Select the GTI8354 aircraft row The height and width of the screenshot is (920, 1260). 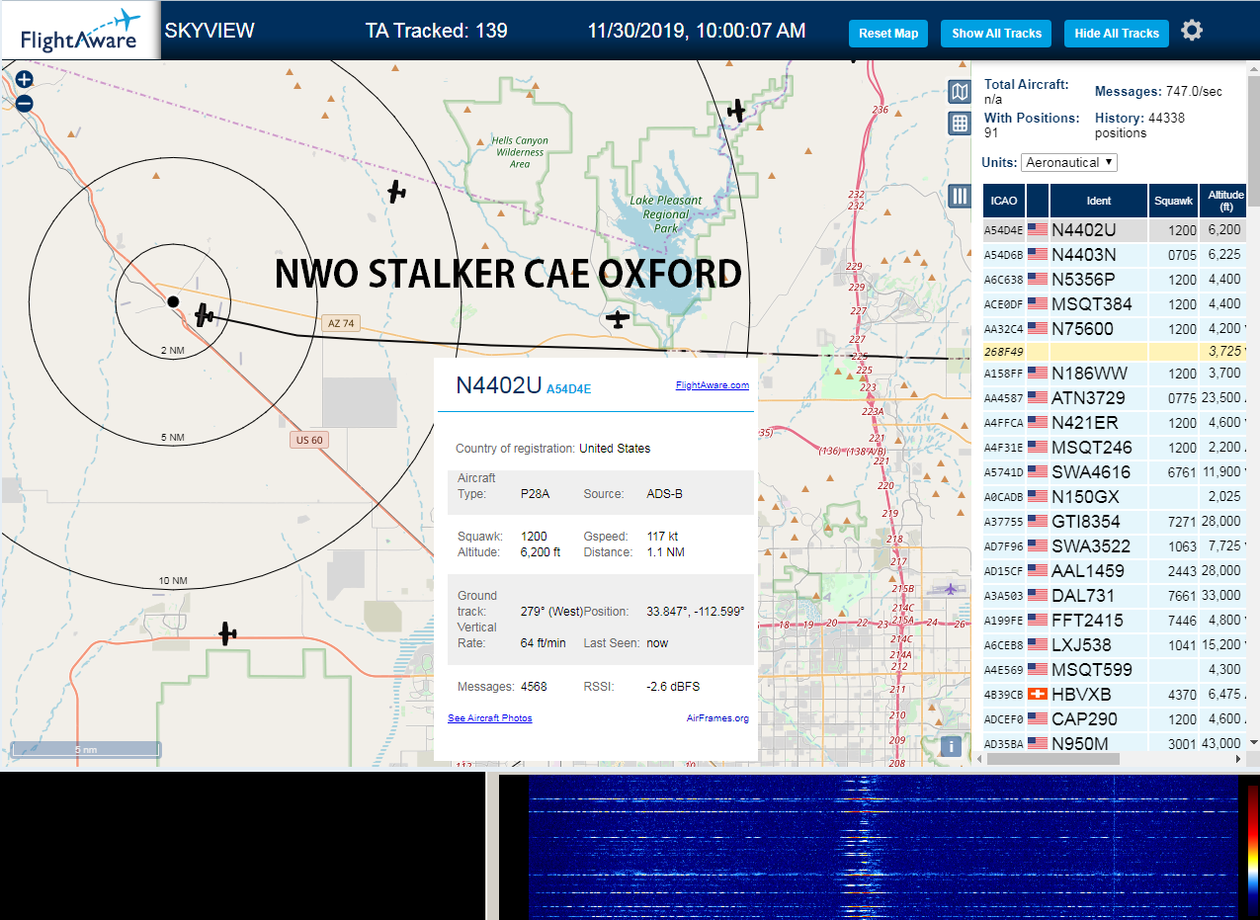tap(1115, 522)
